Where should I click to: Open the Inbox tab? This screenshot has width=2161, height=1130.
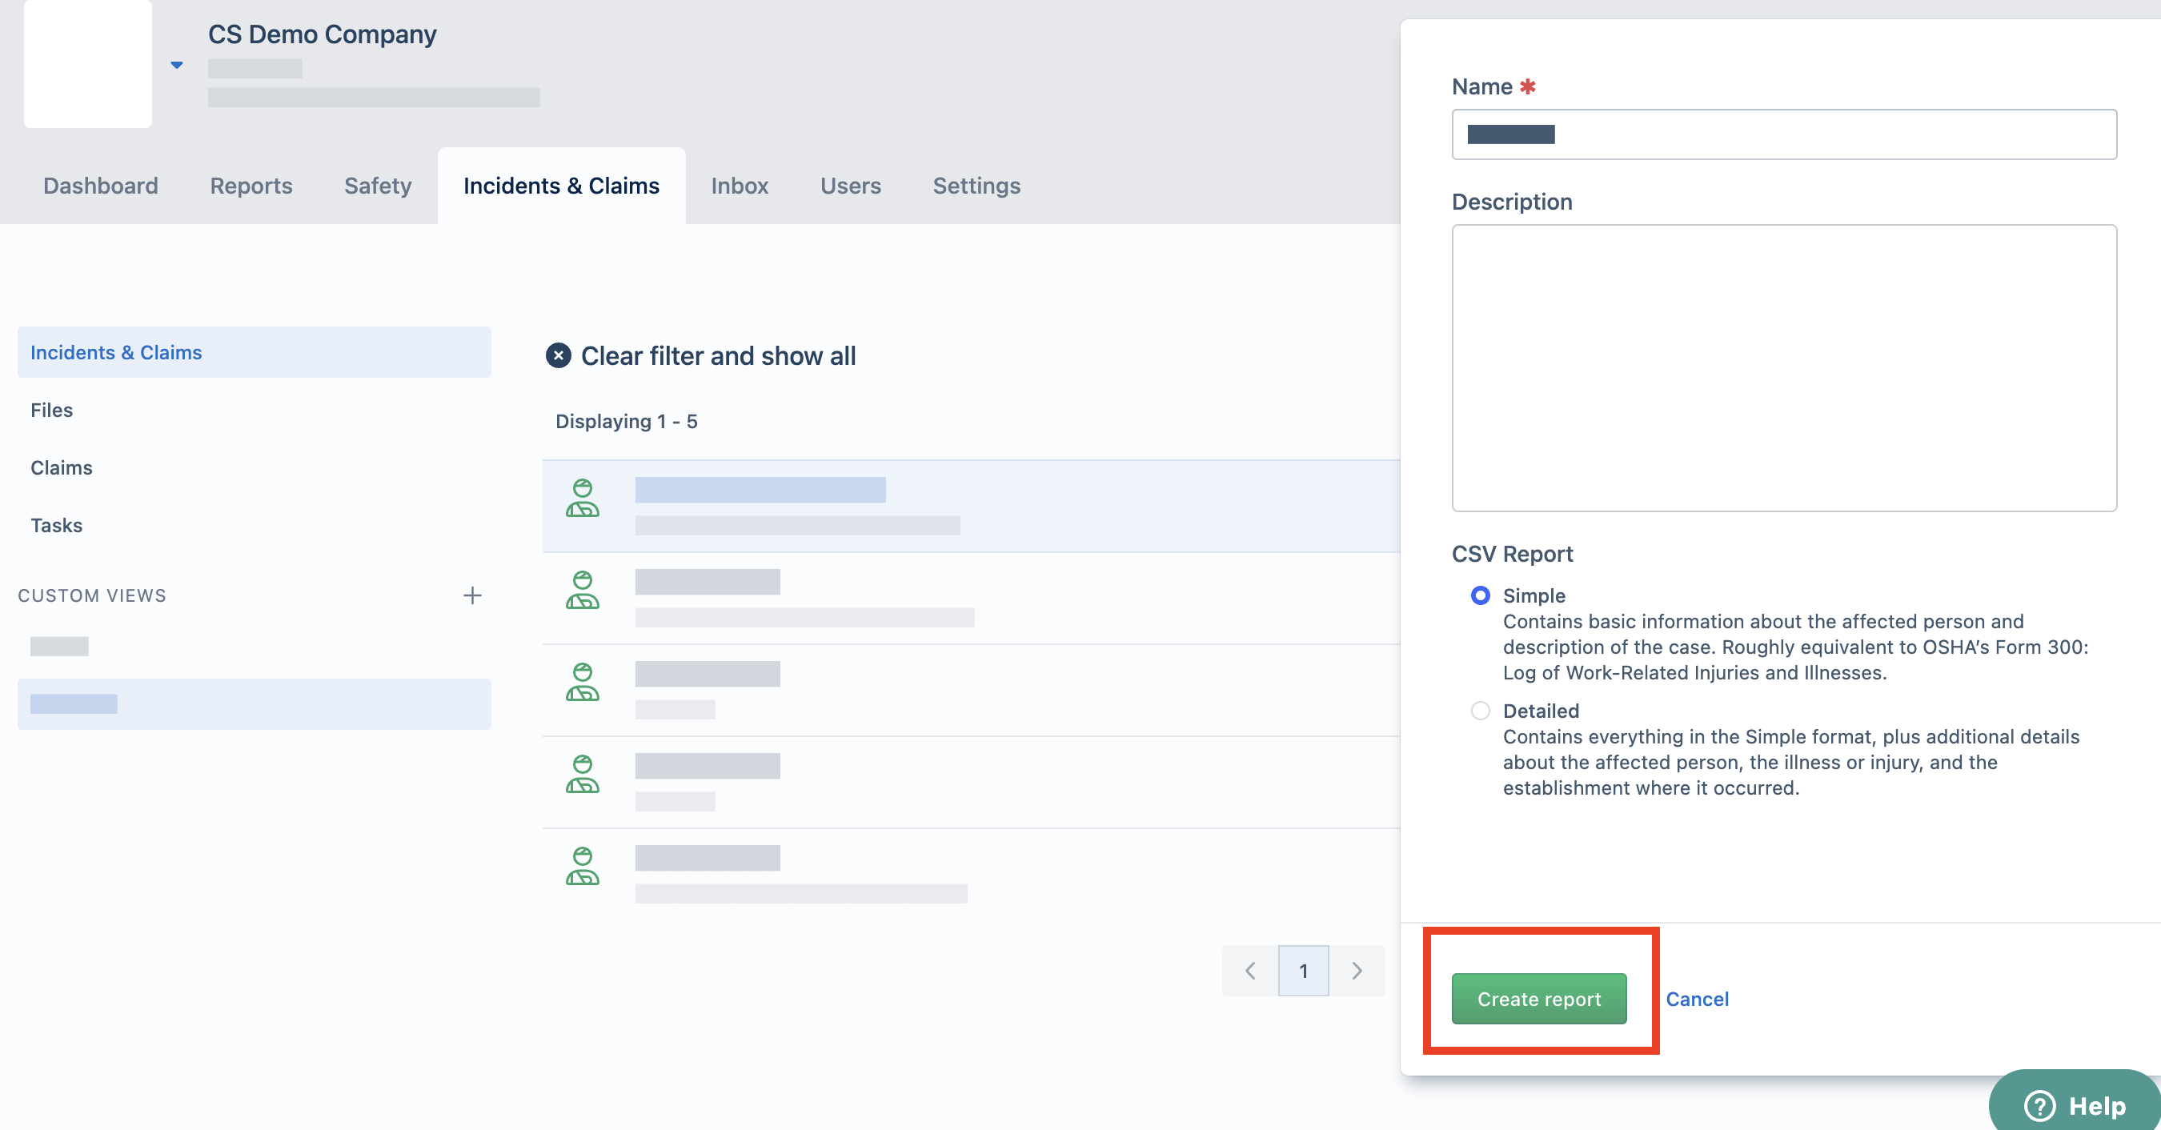pos(739,186)
